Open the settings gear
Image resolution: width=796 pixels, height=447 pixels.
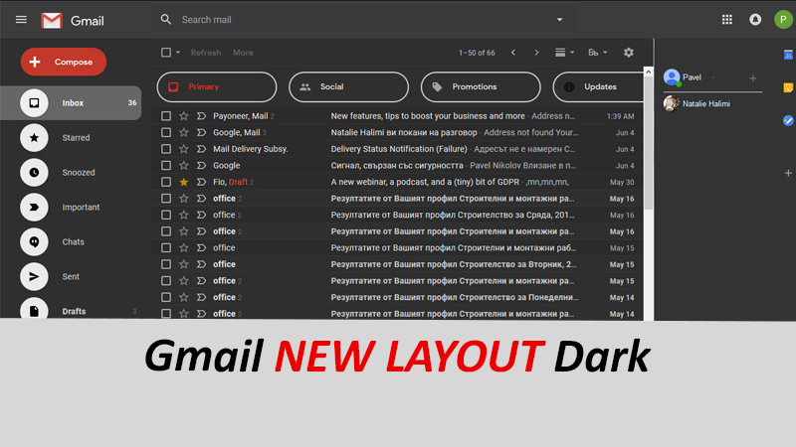point(629,53)
